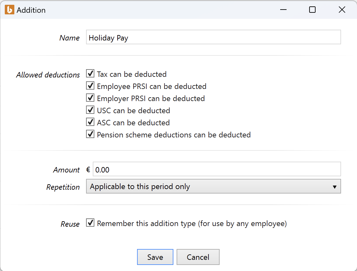Click the euro currency symbol

click(x=88, y=170)
